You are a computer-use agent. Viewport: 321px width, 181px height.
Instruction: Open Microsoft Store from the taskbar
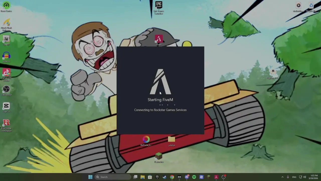(150, 177)
